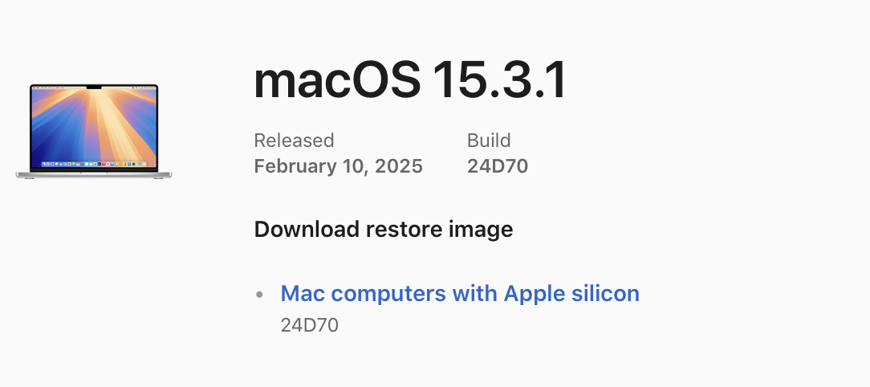Image resolution: width=870 pixels, height=387 pixels.
Task: Click the bullet point before the download link
Action: pyautogui.click(x=259, y=295)
